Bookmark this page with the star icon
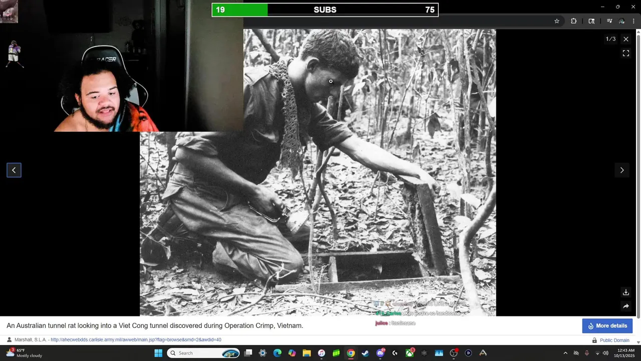Viewport: 641px width, 361px height. pos(556,21)
